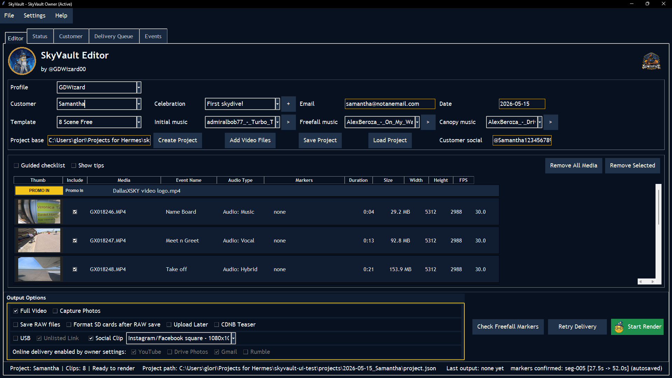672x378 pixels.
Task: Toggle Full Video checkbox
Action: [x=15, y=311]
